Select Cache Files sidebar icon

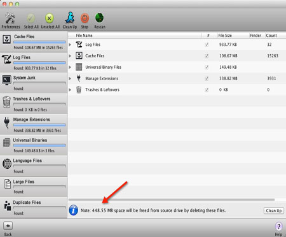pyautogui.click(x=7, y=39)
